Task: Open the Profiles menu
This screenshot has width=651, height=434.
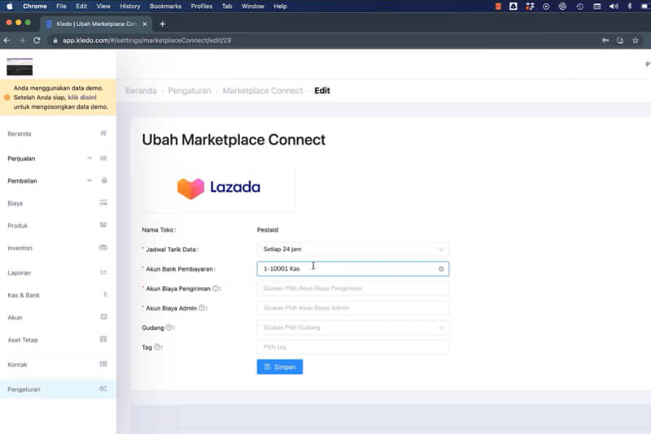Action: tap(201, 7)
